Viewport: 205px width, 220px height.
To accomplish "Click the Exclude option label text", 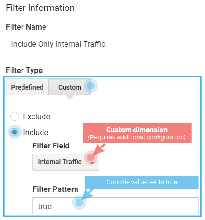I will [x=37, y=116].
